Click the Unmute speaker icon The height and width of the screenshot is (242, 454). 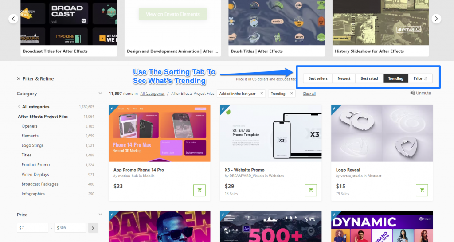pos(412,93)
